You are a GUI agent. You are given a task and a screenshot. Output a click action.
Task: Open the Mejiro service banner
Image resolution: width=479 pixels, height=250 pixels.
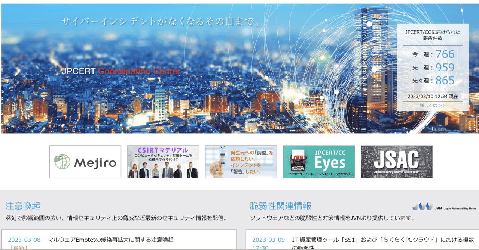[x=85, y=161]
